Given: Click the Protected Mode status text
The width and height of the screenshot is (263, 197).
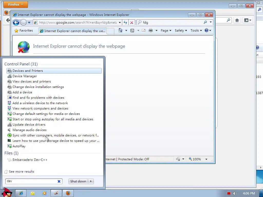Looking at the screenshot, I should coord(134,159).
